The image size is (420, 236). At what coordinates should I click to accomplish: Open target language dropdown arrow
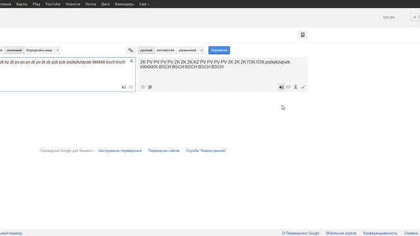pyautogui.click(x=201, y=50)
